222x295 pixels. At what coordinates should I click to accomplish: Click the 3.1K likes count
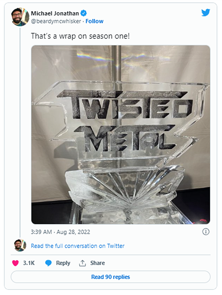tap(29, 263)
